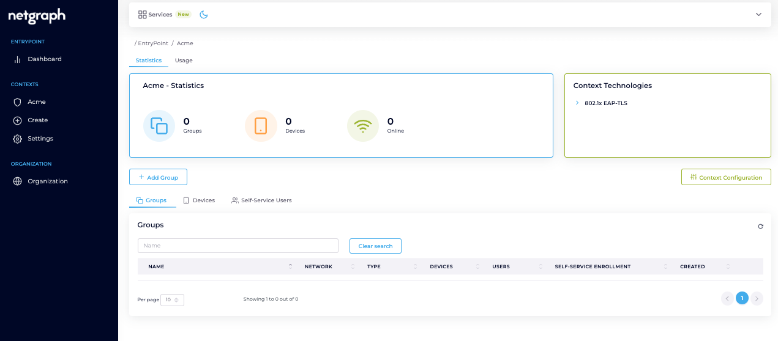
Task: Select Create in the sidebar
Action: tap(37, 120)
